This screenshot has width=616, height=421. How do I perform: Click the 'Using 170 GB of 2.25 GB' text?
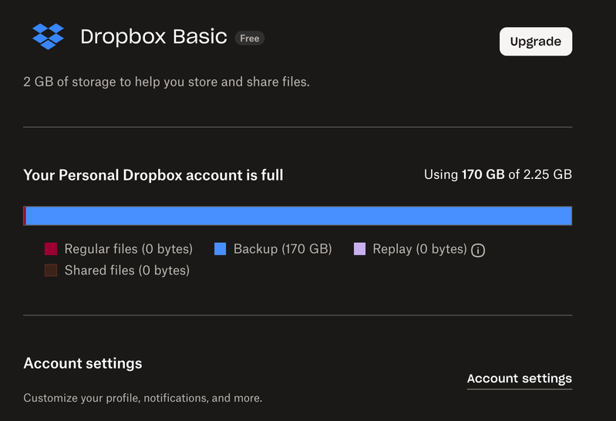point(498,175)
